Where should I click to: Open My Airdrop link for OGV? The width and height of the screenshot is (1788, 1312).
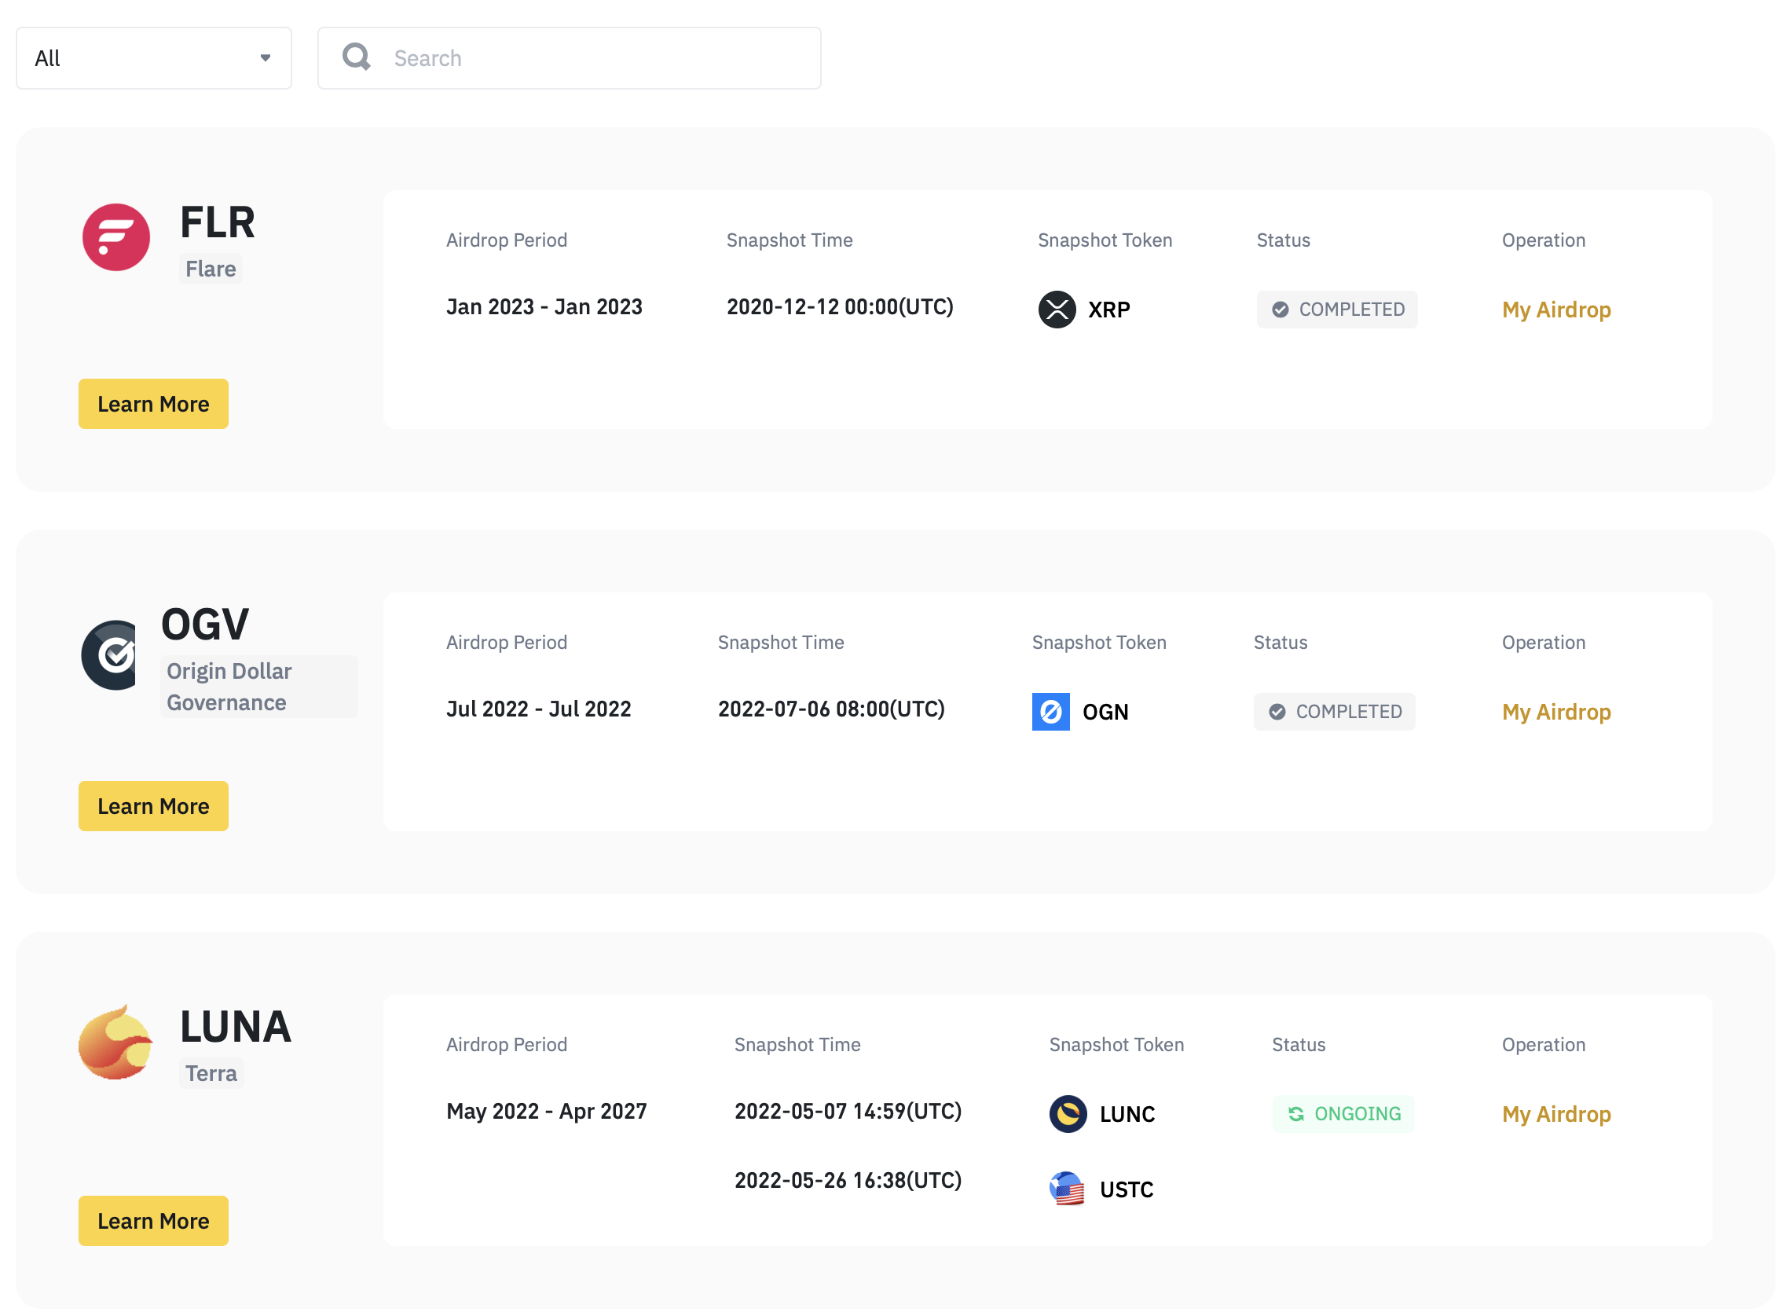pyautogui.click(x=1555, y=712)
